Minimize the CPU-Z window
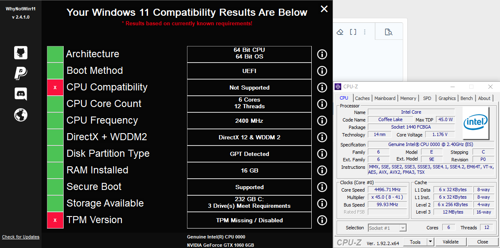 tap(452, 87)
